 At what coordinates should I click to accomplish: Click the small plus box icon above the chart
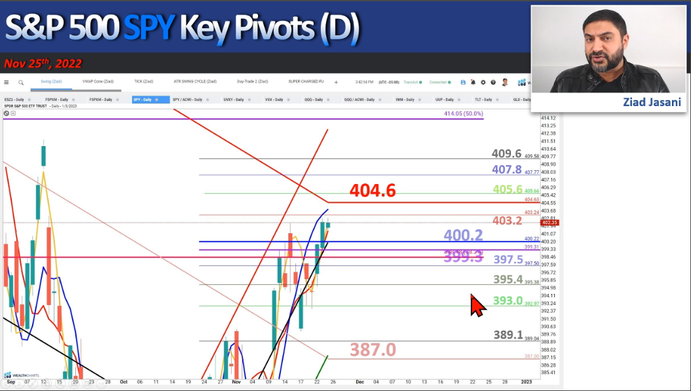click(13, 113)
